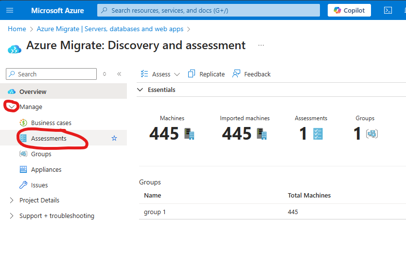Collapse the Manage section
The width and height of the screenshot is (406, 272).
click(x=12, y=107)
